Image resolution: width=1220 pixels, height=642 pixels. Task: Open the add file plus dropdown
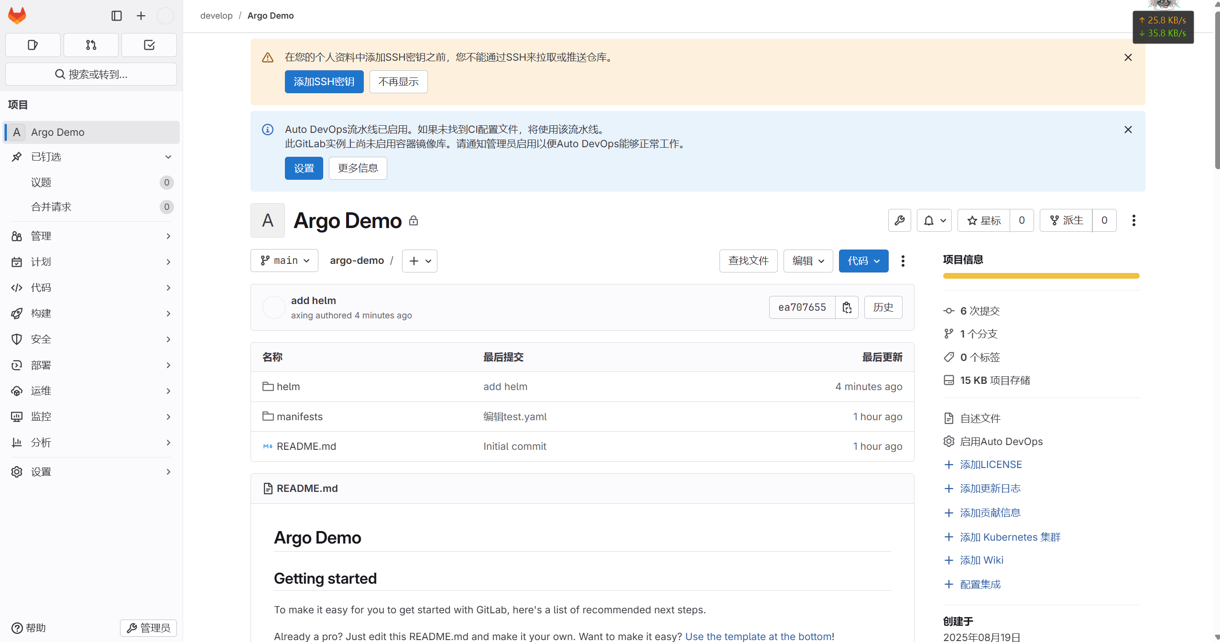[x=420, y=261]
